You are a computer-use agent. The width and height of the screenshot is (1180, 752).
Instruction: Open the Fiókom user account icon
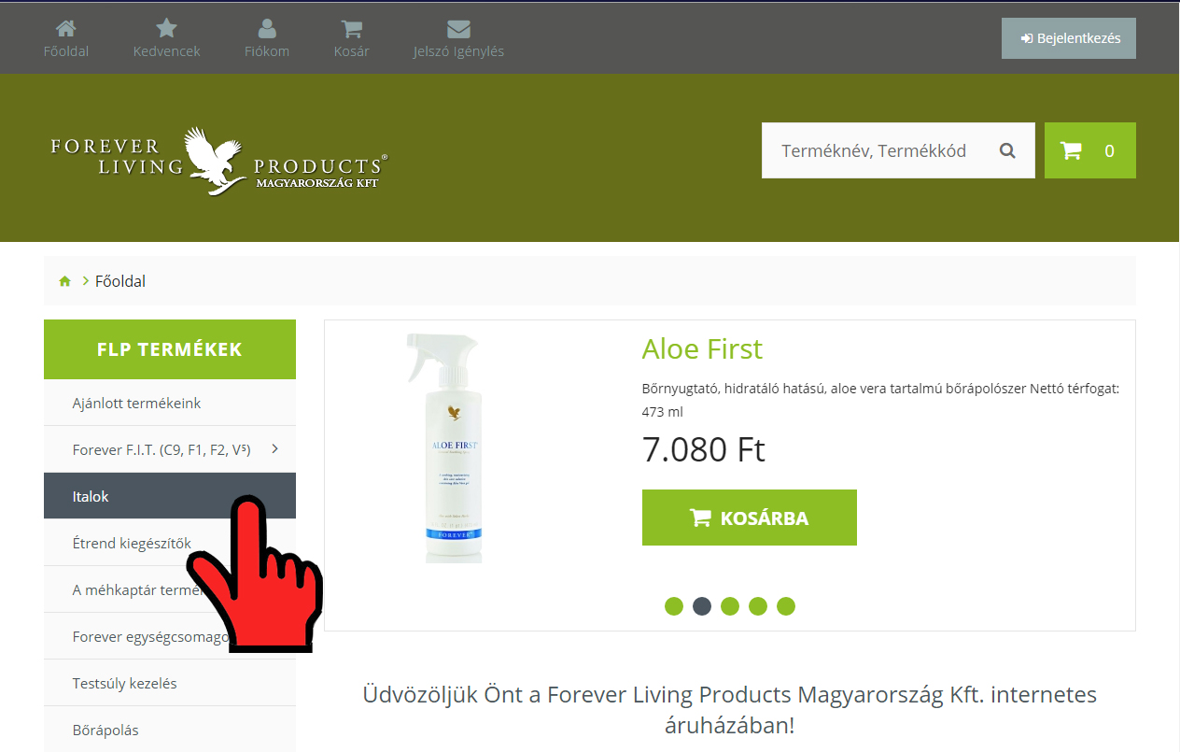[267, 28]
